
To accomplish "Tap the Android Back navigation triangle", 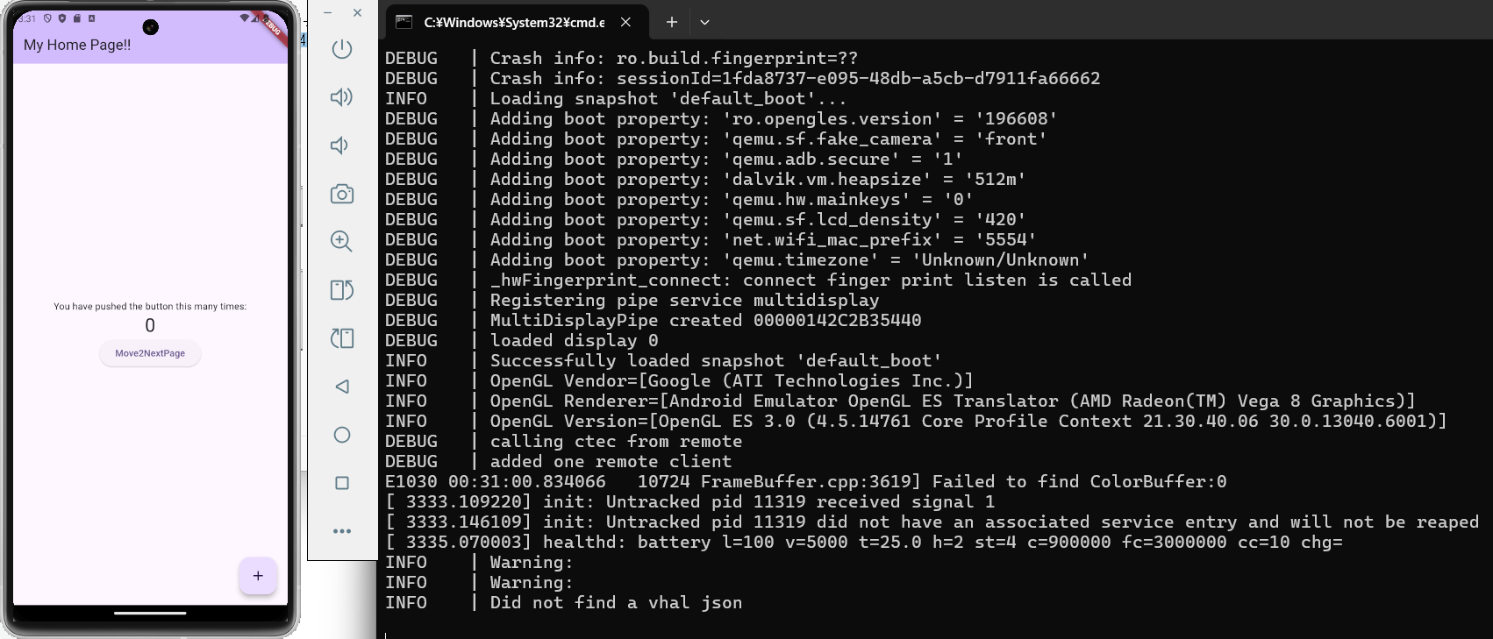I will 342,386.
